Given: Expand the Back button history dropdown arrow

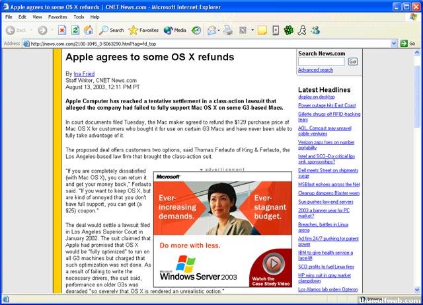Looking at the screenshot, I should point(31,30).
